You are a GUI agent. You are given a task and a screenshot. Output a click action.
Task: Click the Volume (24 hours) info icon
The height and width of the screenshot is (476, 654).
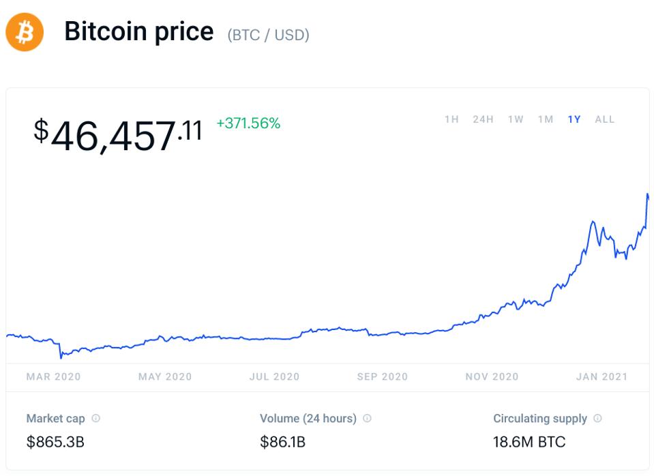point(367,419)
